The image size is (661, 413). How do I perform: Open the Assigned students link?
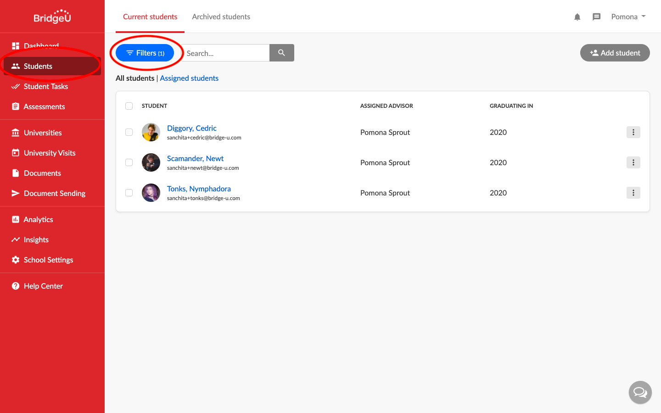189,78
